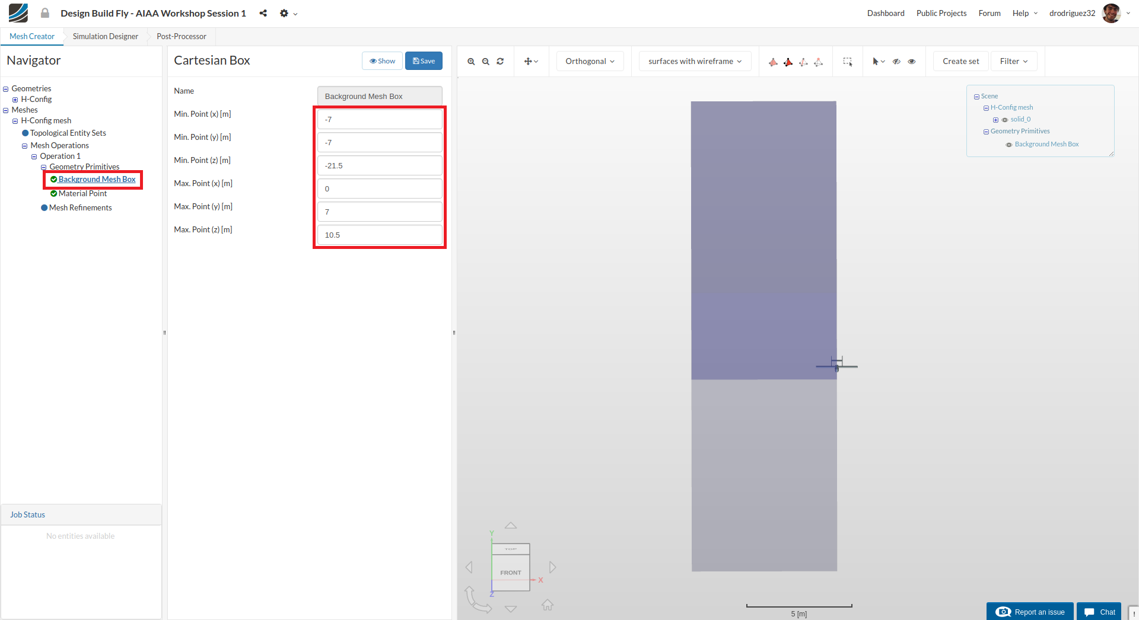This screenshot has height=620, width=1139.
Task: Click the Min. Point (y) input
Action: (380, 142)
